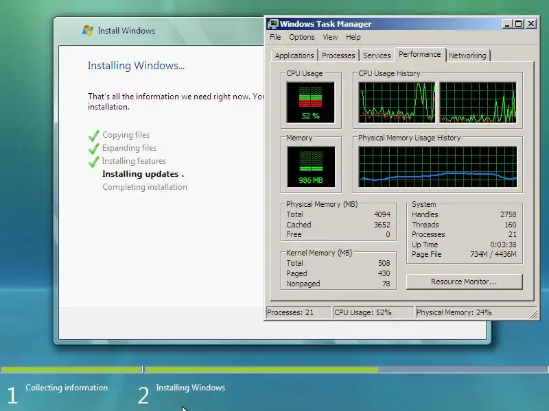Minimize the Windows Task Manager window
Screen dimensions: 549x411
507,24
